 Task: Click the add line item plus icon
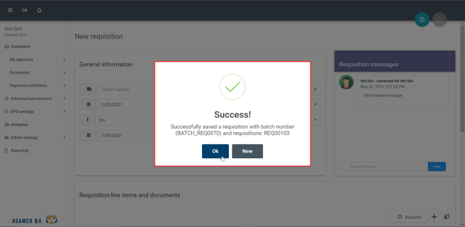(x=434, y=217)
